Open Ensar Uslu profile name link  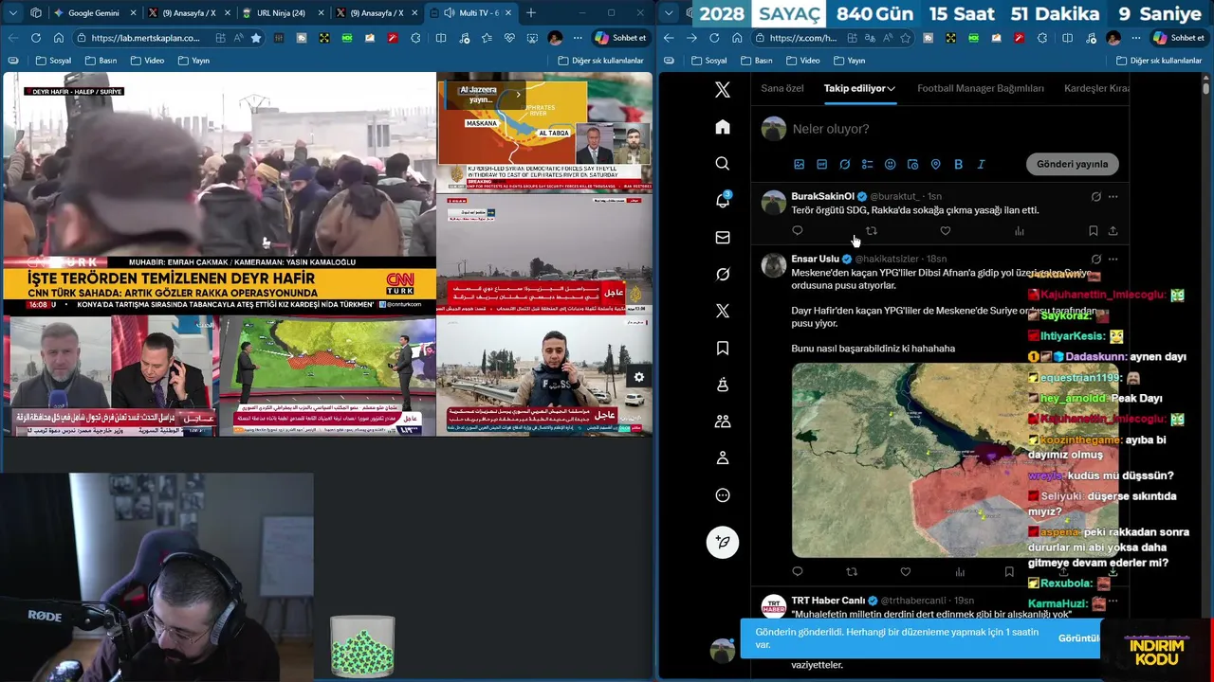click(x=815, y=259)
